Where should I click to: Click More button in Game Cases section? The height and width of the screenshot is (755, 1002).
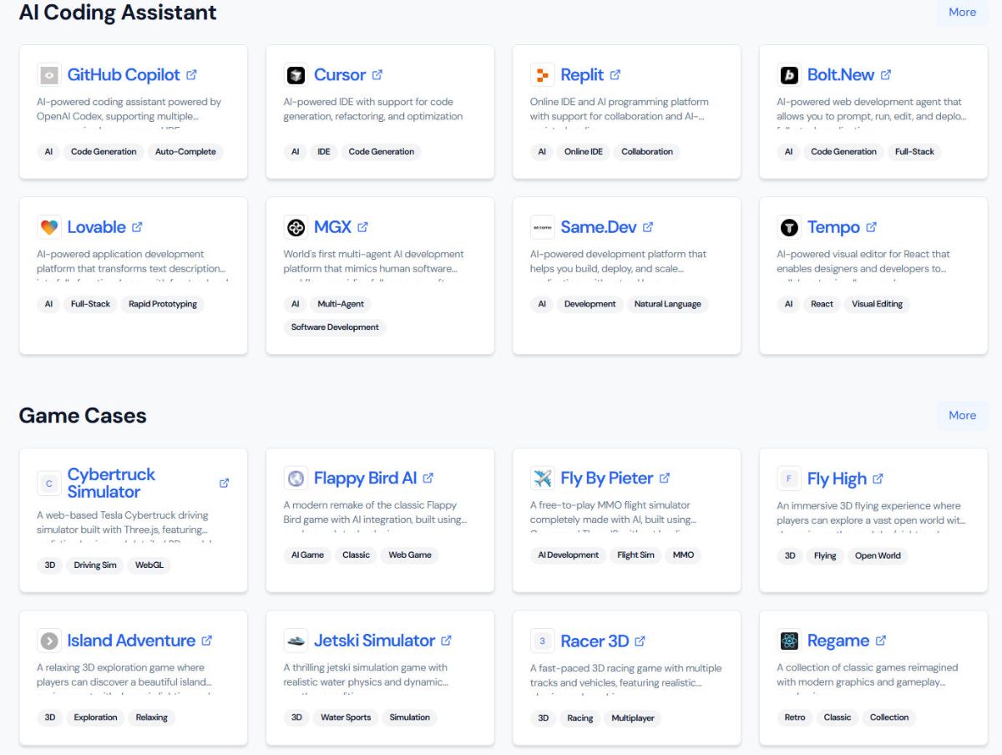click(x=962, y=415)
